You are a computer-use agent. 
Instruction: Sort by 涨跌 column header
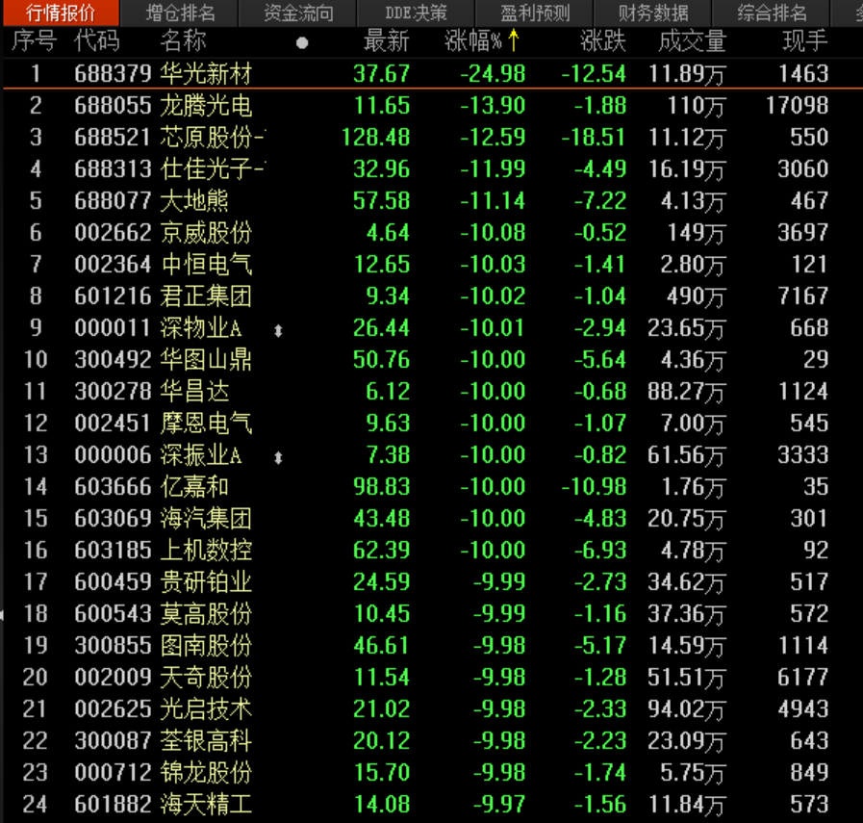point(602,41)
